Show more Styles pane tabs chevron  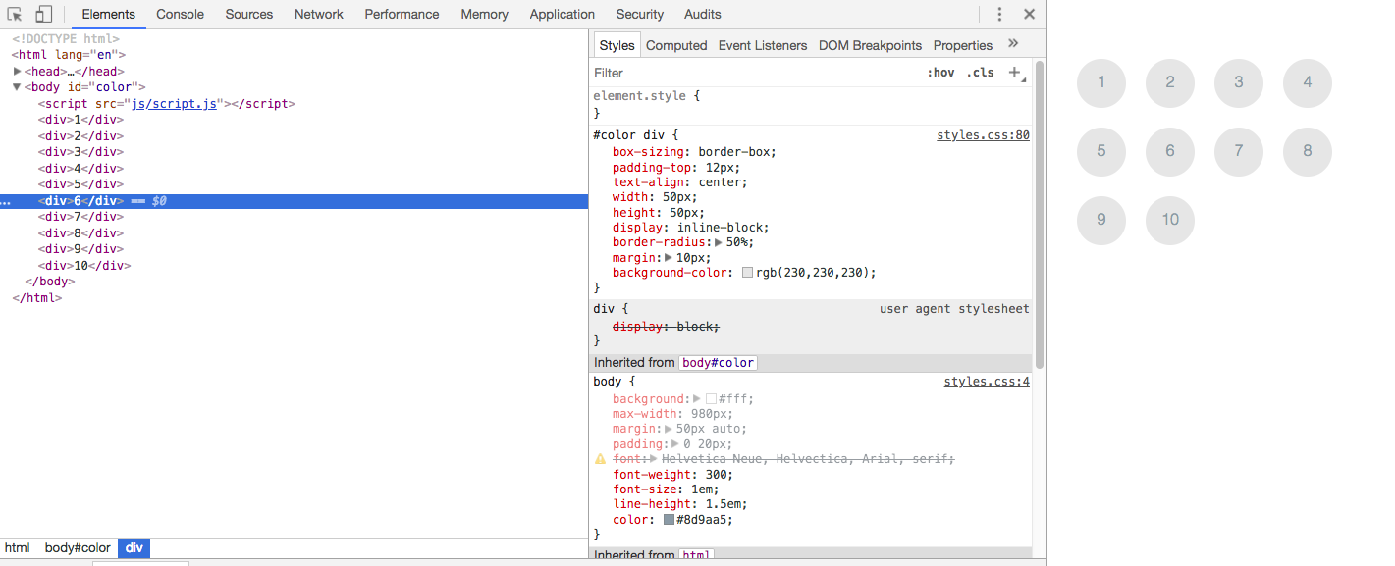click(x=1013, y=44)
